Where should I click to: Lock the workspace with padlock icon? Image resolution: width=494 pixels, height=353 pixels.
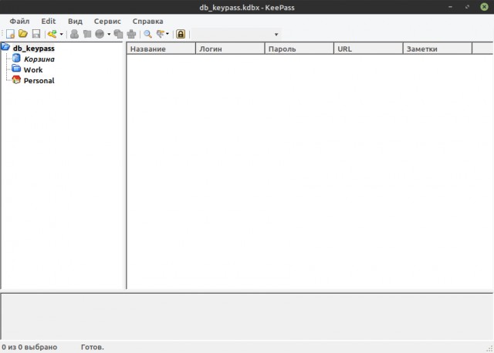pos(181,34)
